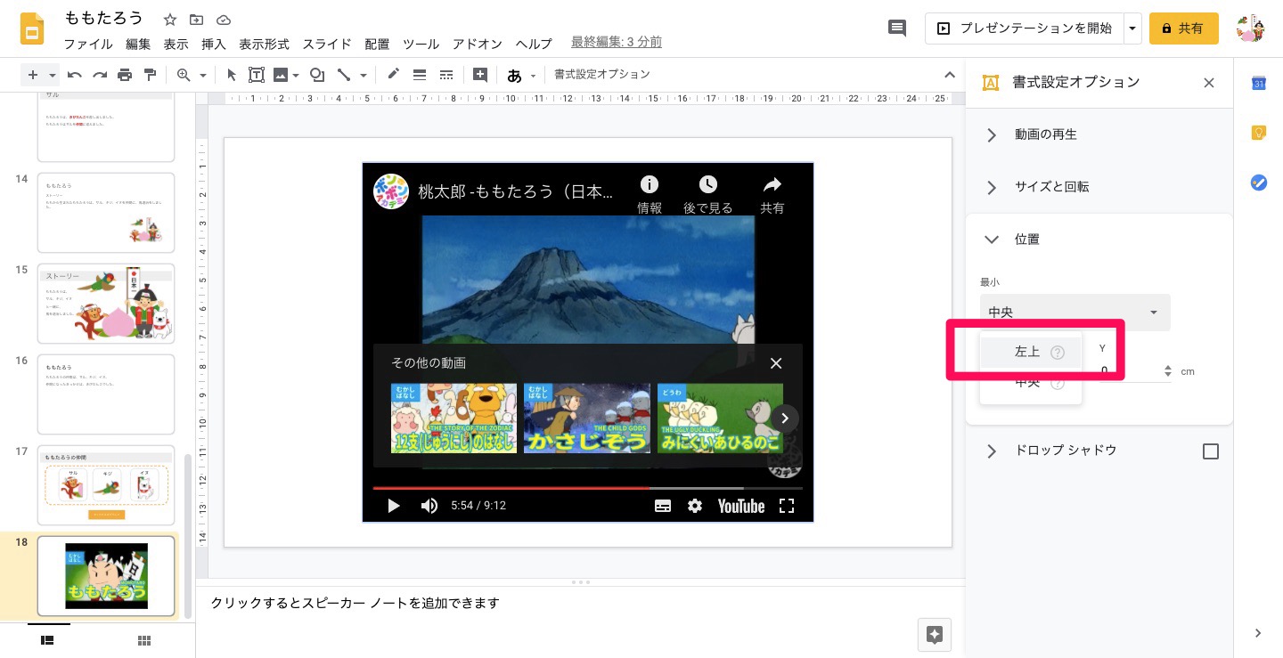This screenshot has width=1283, height=658.
Task: Click the border color pencil icon
Action: 393,75
